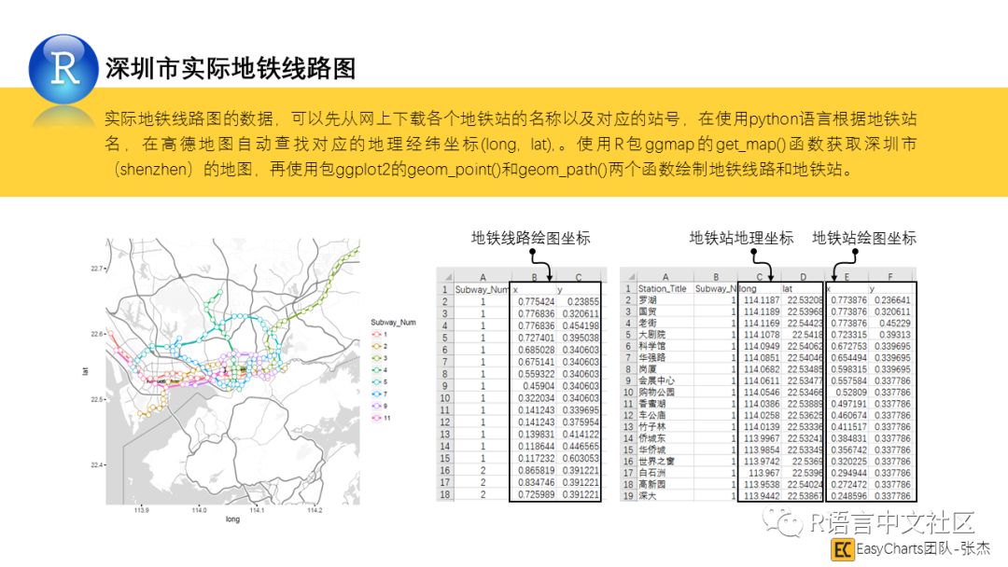Click cell value 0.603053
The height and width of the screenshot is (567, 1008).
pos(578,459)
